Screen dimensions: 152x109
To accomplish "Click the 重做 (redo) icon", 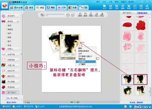I will 85,15.
